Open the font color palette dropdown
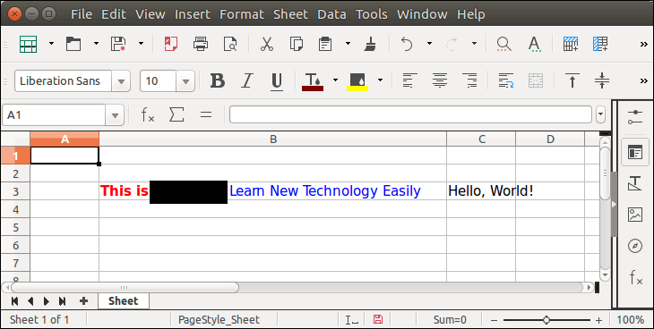Image resolution: width=654 pixels, height=329 pixels. 335,80
